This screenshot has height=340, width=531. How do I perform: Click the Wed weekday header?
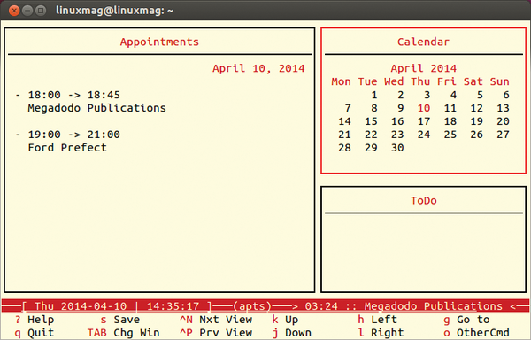[394, 81]
